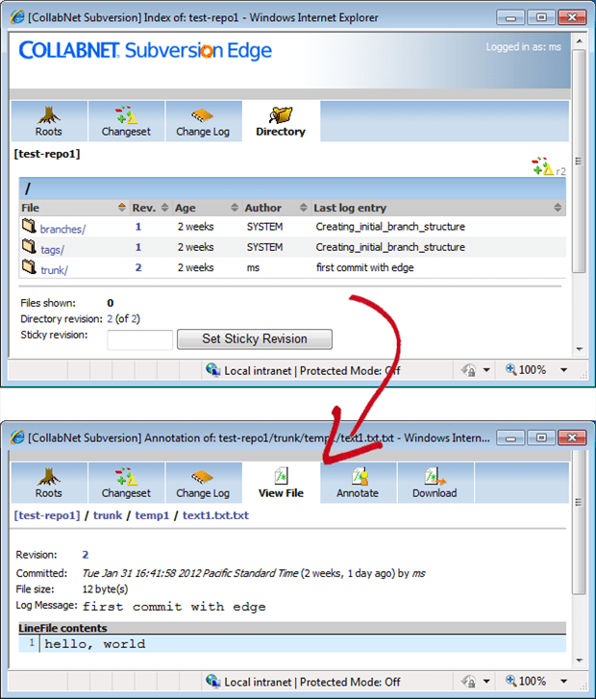
Task: Select Directory tab in top window
Action: (x=281, y=121)
